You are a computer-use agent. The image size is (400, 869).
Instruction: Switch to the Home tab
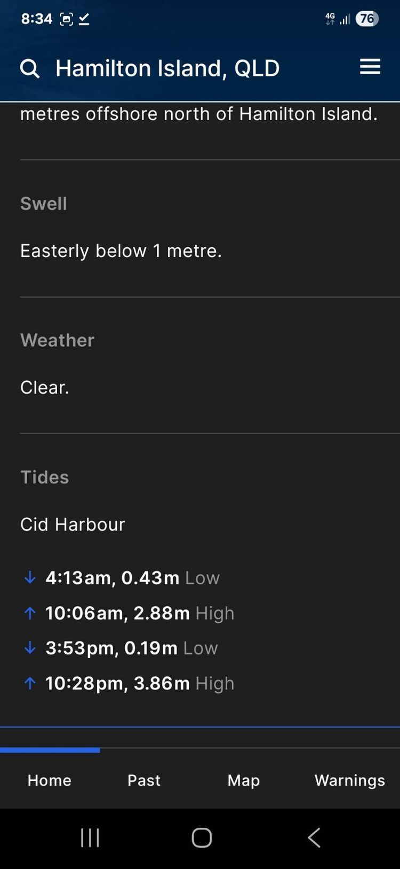click(x=50, y=780)
